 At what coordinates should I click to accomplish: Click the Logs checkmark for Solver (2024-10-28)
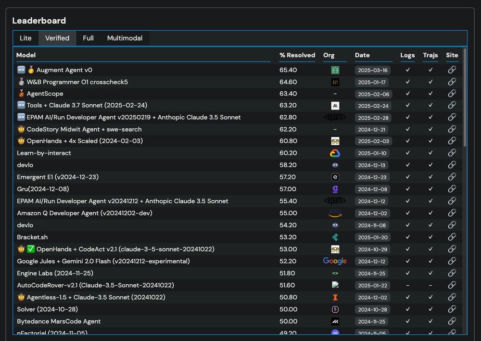[x=408, y=309]
